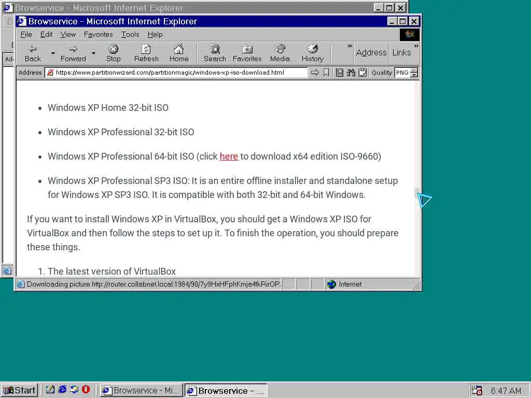Expand the overflow chevron beside the Links band
Image resolution: width=531 pixels, height=398 pixels.
tap(416, 46)
